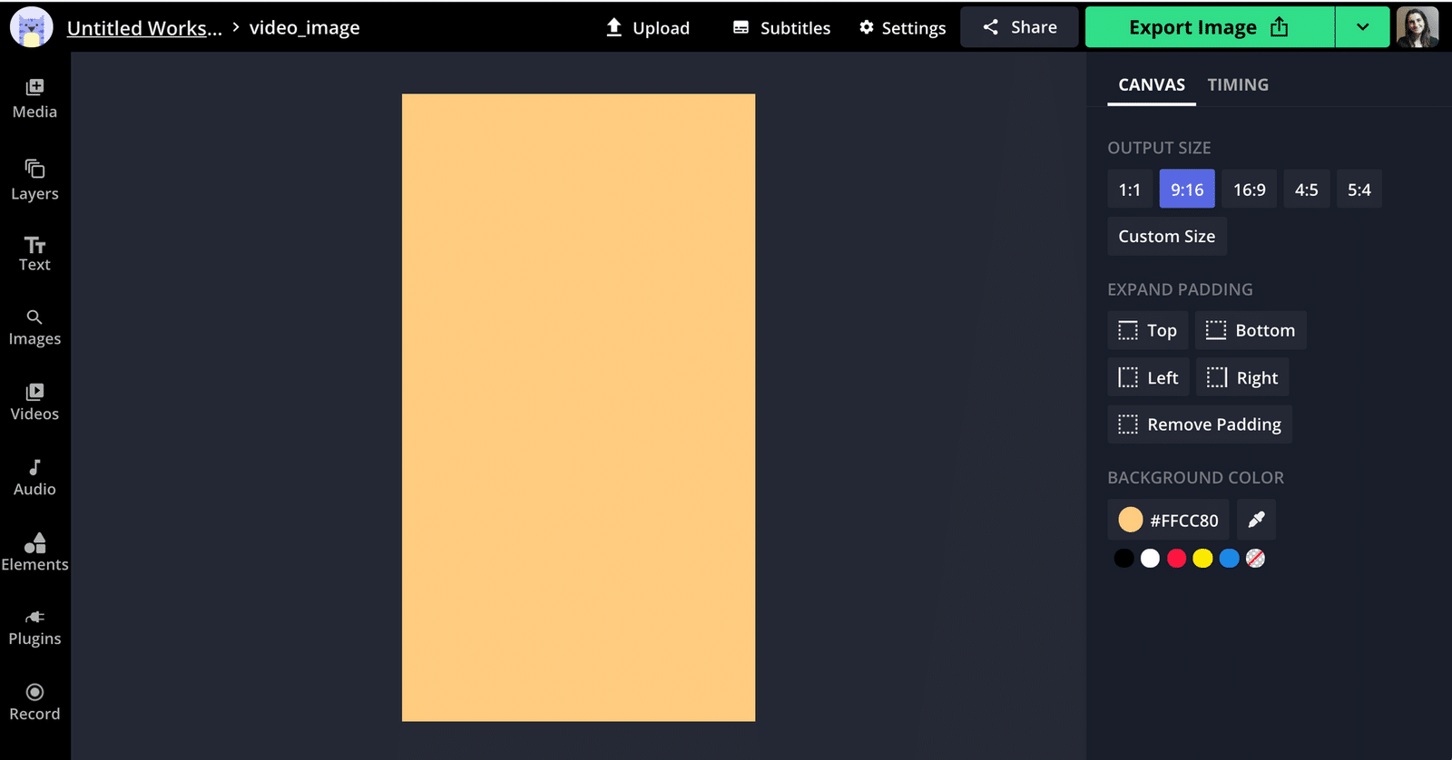Open the #FFCC80 background color picker
Viewport: 1452px width, 760px height.
1169,520
